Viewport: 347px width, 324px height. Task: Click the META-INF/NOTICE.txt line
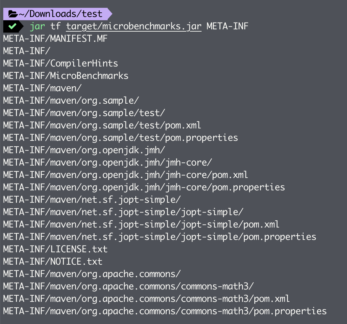pyautogui.click(x=53, y=262)
